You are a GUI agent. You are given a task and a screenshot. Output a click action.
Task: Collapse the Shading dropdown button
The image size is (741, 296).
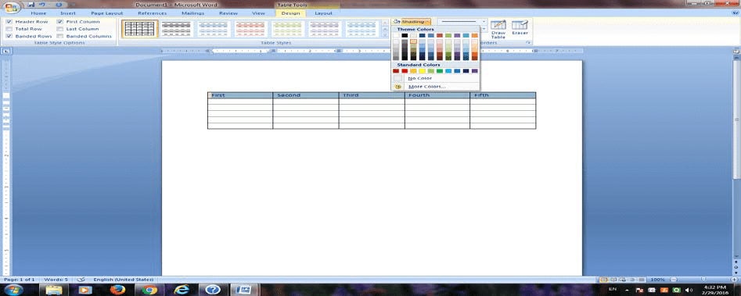pyautogui.click(x=411, y=22)
